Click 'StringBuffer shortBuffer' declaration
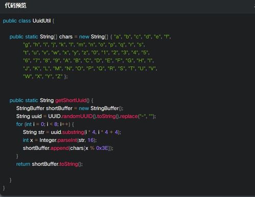The height and width of the screenshot is (197, 255). click(x=44, y=108)
